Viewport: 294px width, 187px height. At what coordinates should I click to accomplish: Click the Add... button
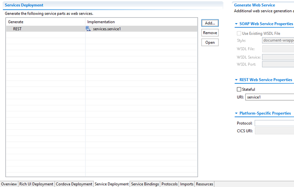[210, 23]
